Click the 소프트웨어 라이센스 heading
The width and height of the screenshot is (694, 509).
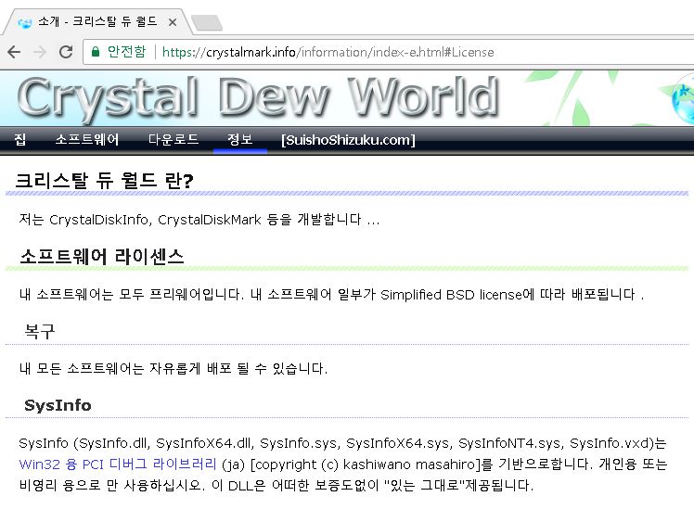tap(102, 257)
